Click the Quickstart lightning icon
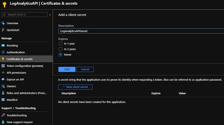The image size is (224, 125). coord(3,30)
